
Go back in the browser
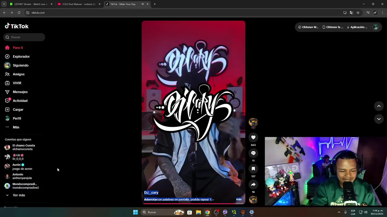pos(4,13)
